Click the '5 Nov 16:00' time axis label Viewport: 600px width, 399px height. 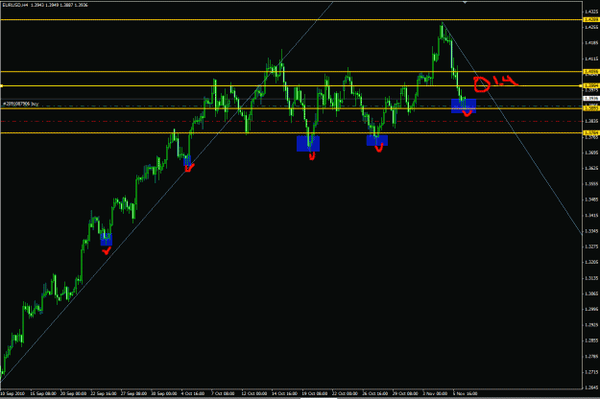pos(466,393)
